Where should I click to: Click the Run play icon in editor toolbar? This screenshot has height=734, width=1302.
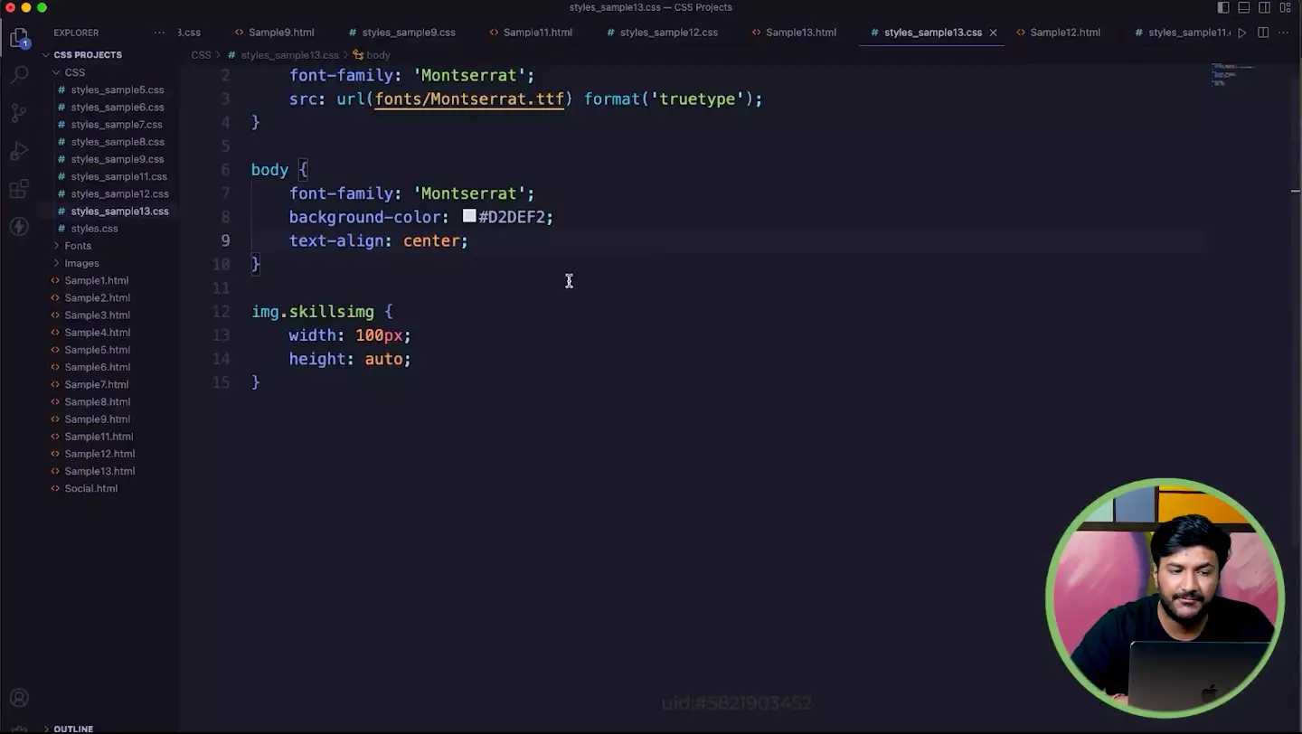(1241, 33)
